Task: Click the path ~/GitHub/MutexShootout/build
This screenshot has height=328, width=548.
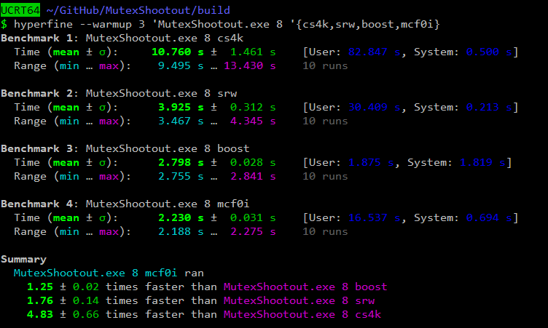Action: (x=138, y=10)
